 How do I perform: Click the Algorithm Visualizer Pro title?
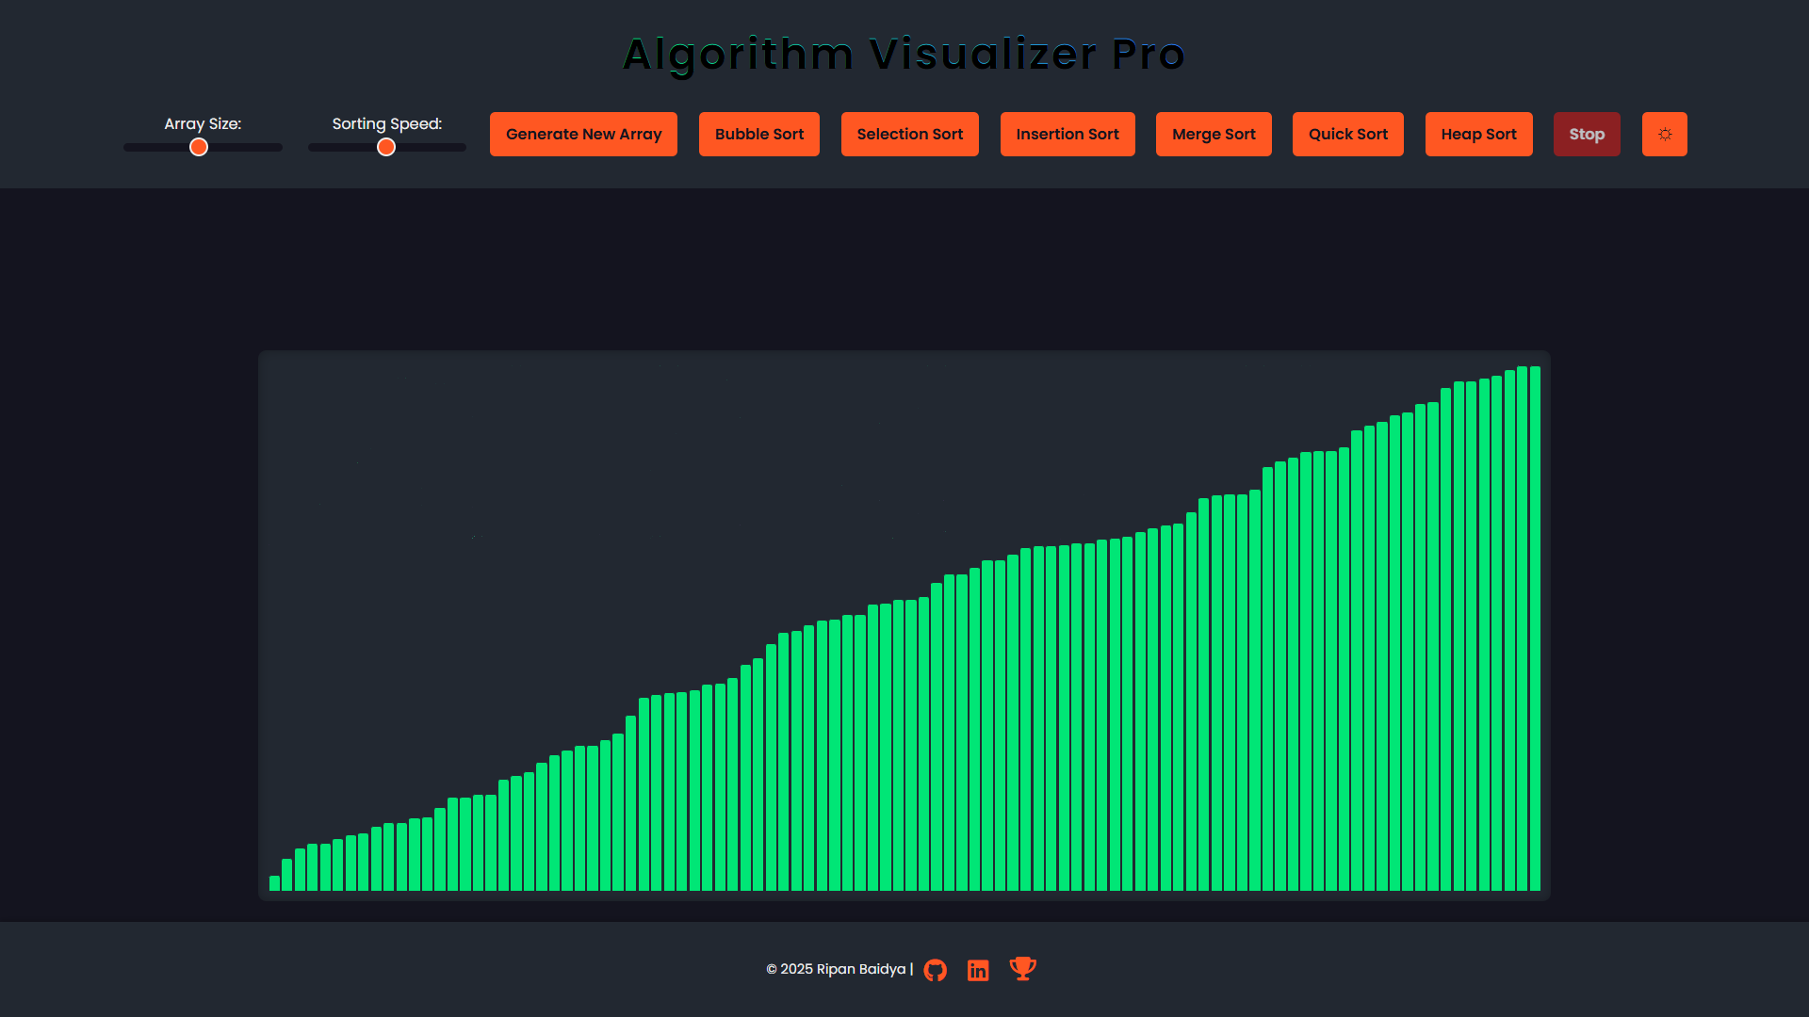click(x=904, y=54)
